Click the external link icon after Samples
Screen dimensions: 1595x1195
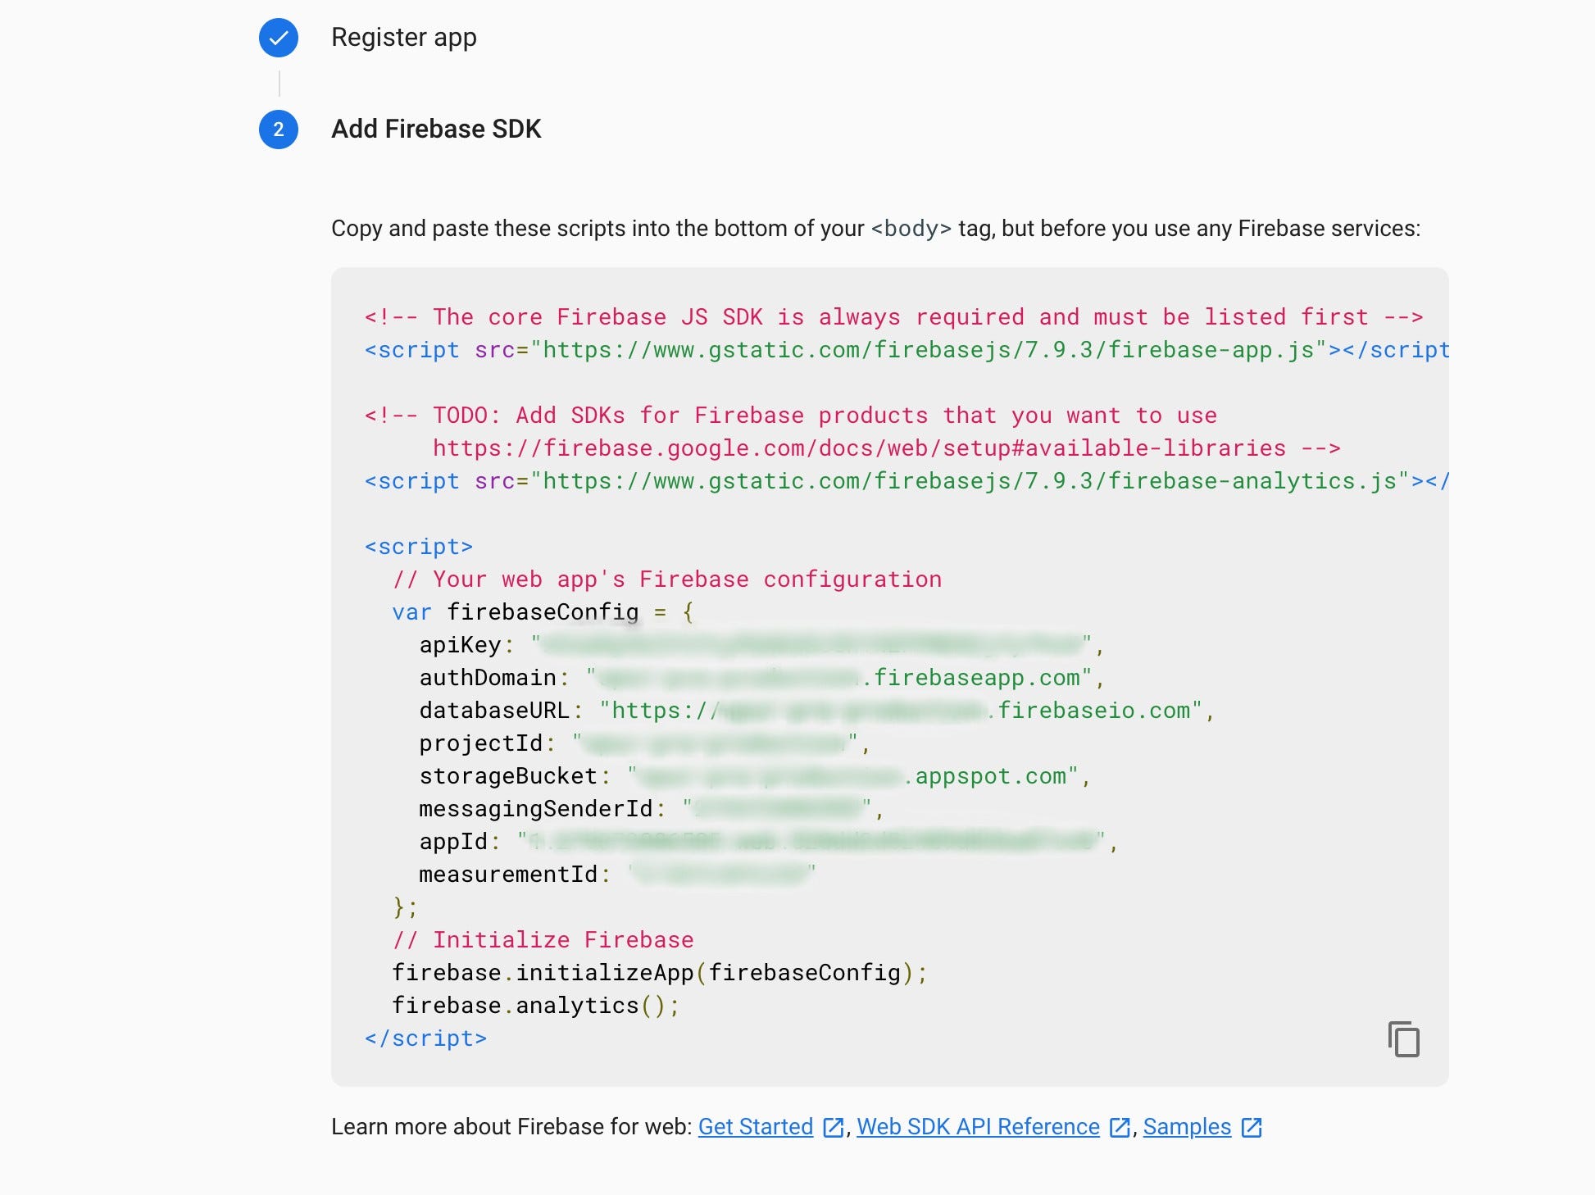(1251, 1128)
